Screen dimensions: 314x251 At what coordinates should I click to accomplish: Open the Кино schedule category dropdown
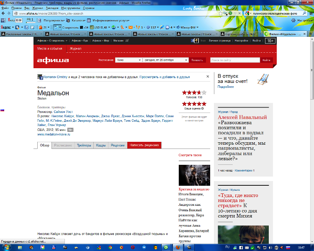pos(129,60)
